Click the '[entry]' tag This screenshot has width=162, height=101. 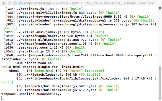[76, 71]
